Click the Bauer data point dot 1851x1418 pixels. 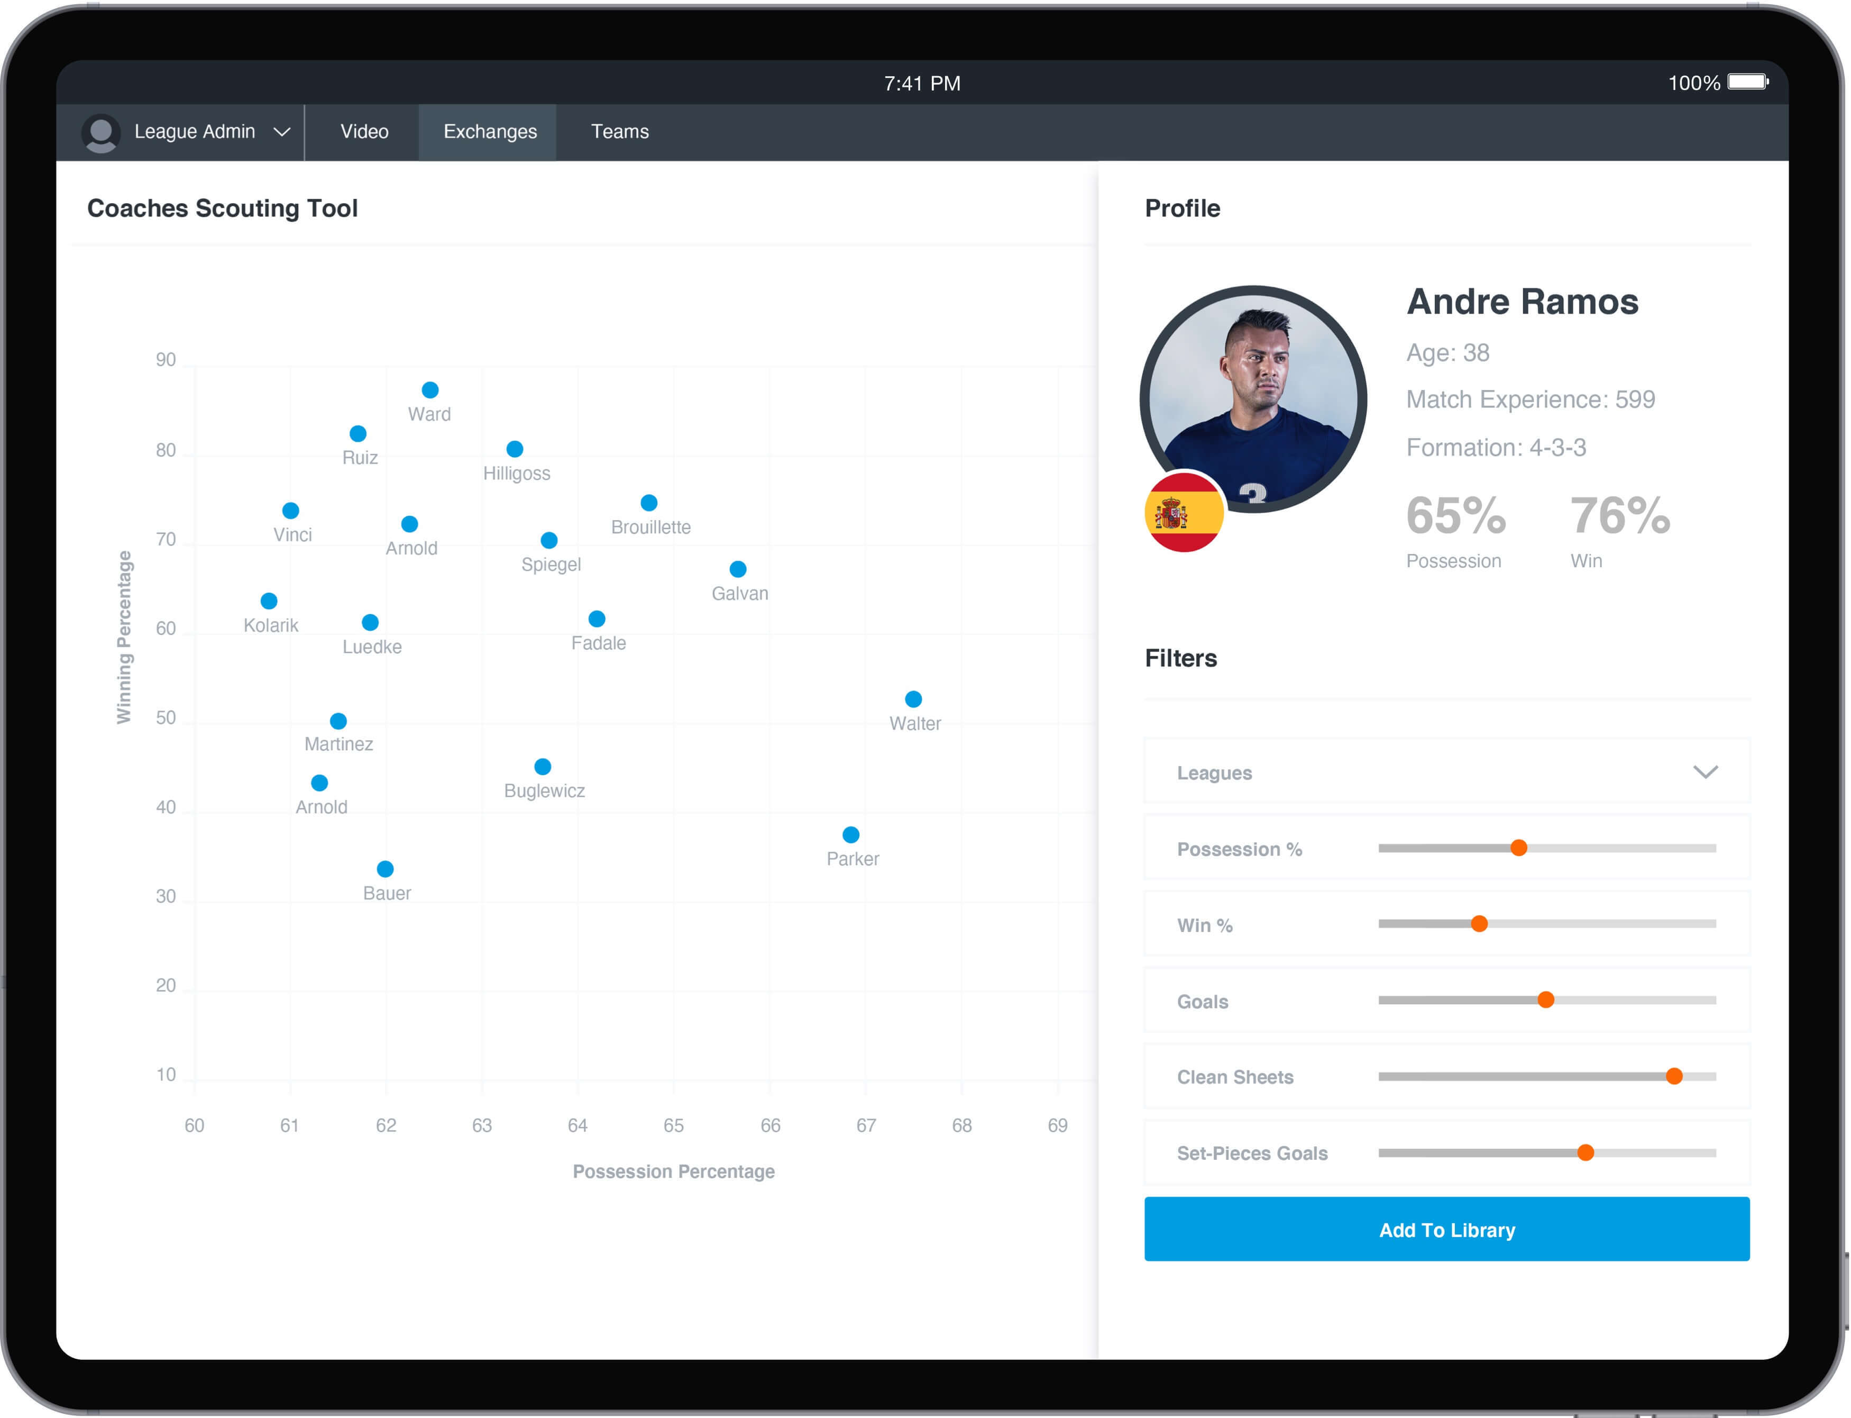(x=384, y=869)
